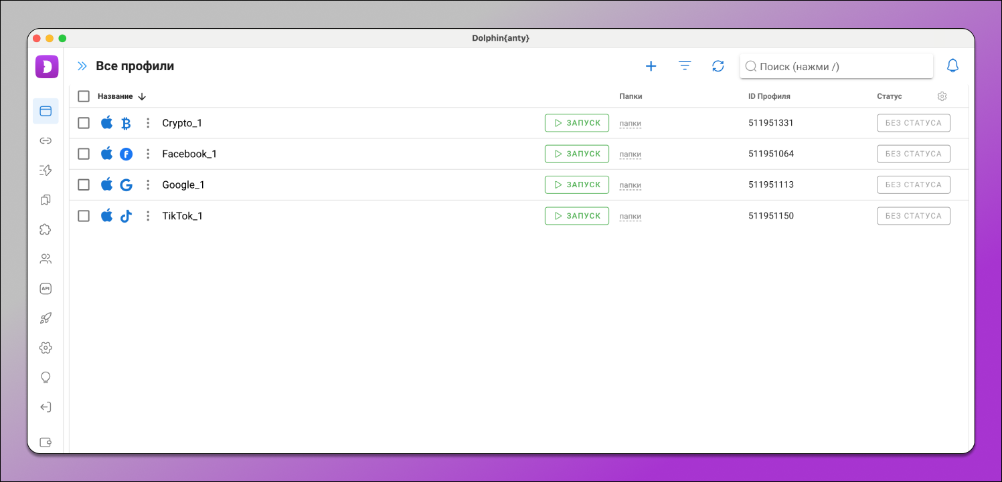
Task: Open the browser profiles section in sidebar
Action: click(46, 111)
